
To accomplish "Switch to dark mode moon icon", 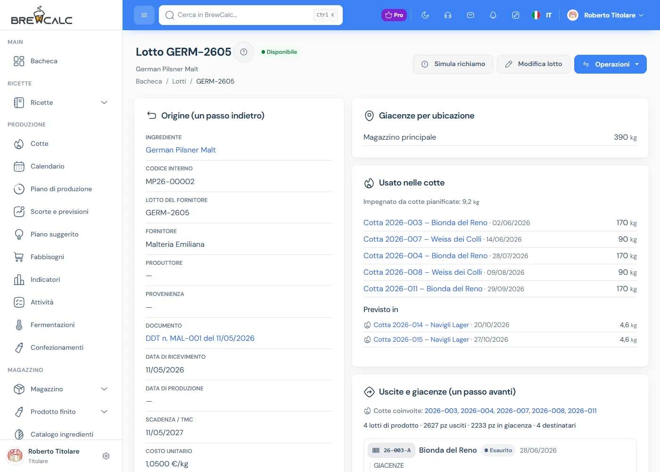I will [425, 15].
